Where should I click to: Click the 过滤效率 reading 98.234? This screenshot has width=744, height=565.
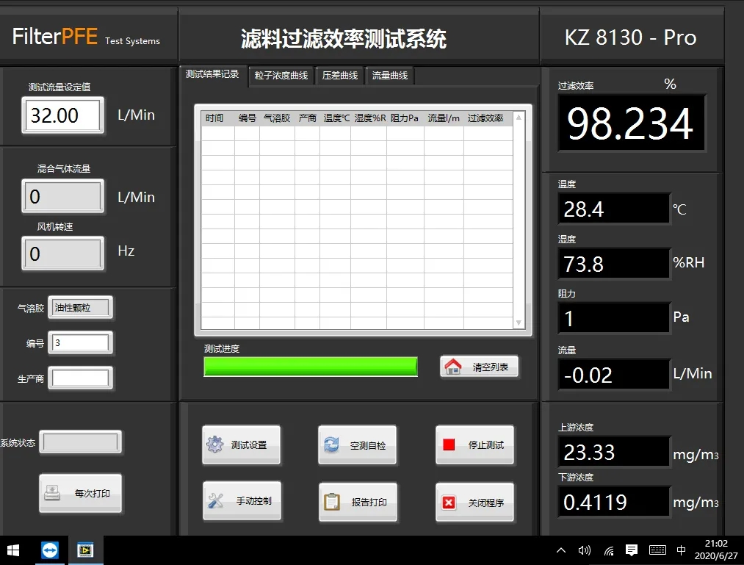[x=632, y=123]
